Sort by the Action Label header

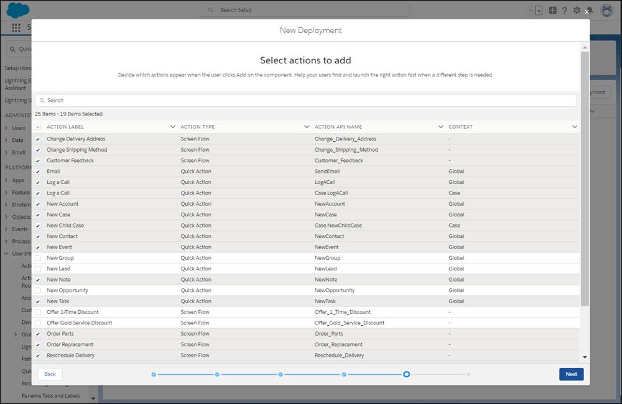pyautogui.click(x=65, y=127)
